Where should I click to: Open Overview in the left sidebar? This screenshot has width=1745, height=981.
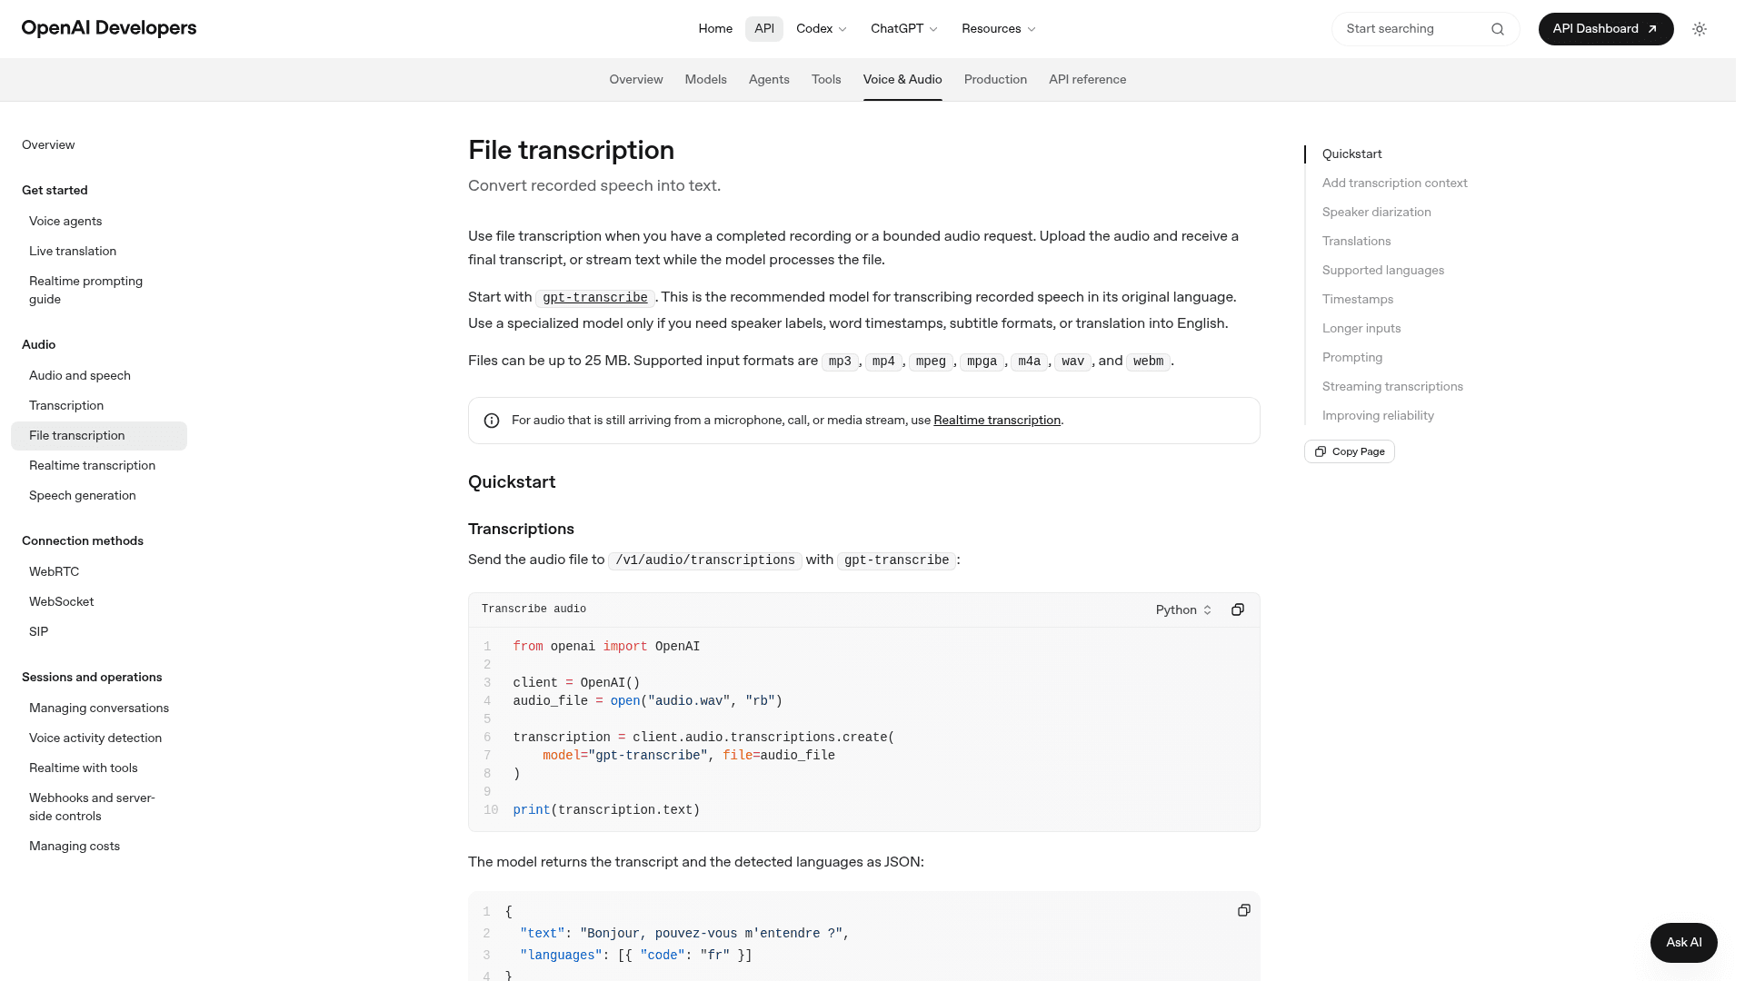point(48,145)
